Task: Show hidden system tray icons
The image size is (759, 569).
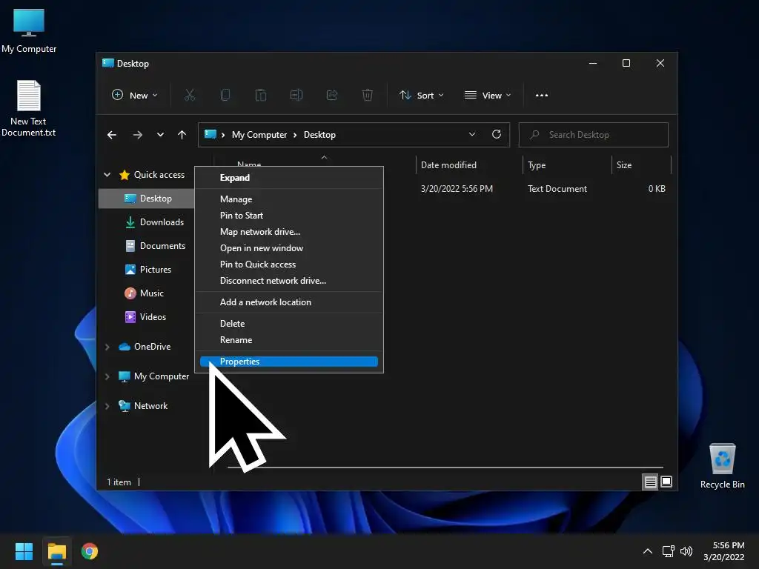Action: [x=648, y=551]
